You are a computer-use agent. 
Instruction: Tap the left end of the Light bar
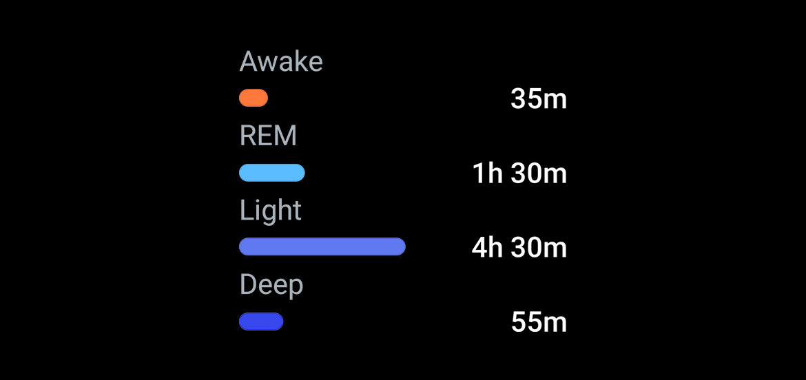click(x=244, y=246)
